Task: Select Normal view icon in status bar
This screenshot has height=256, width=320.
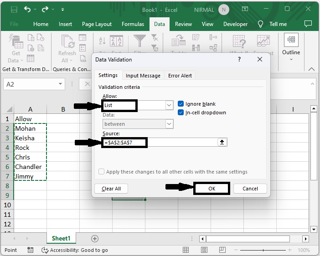Action: (186, 250)
